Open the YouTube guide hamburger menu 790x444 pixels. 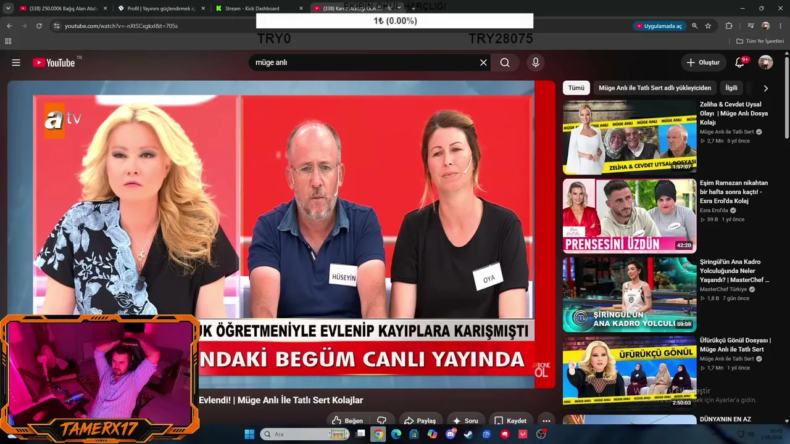[16, 62]
